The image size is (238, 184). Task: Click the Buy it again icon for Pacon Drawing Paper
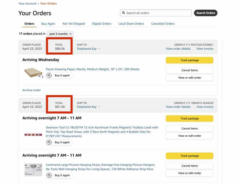(49, 75)
